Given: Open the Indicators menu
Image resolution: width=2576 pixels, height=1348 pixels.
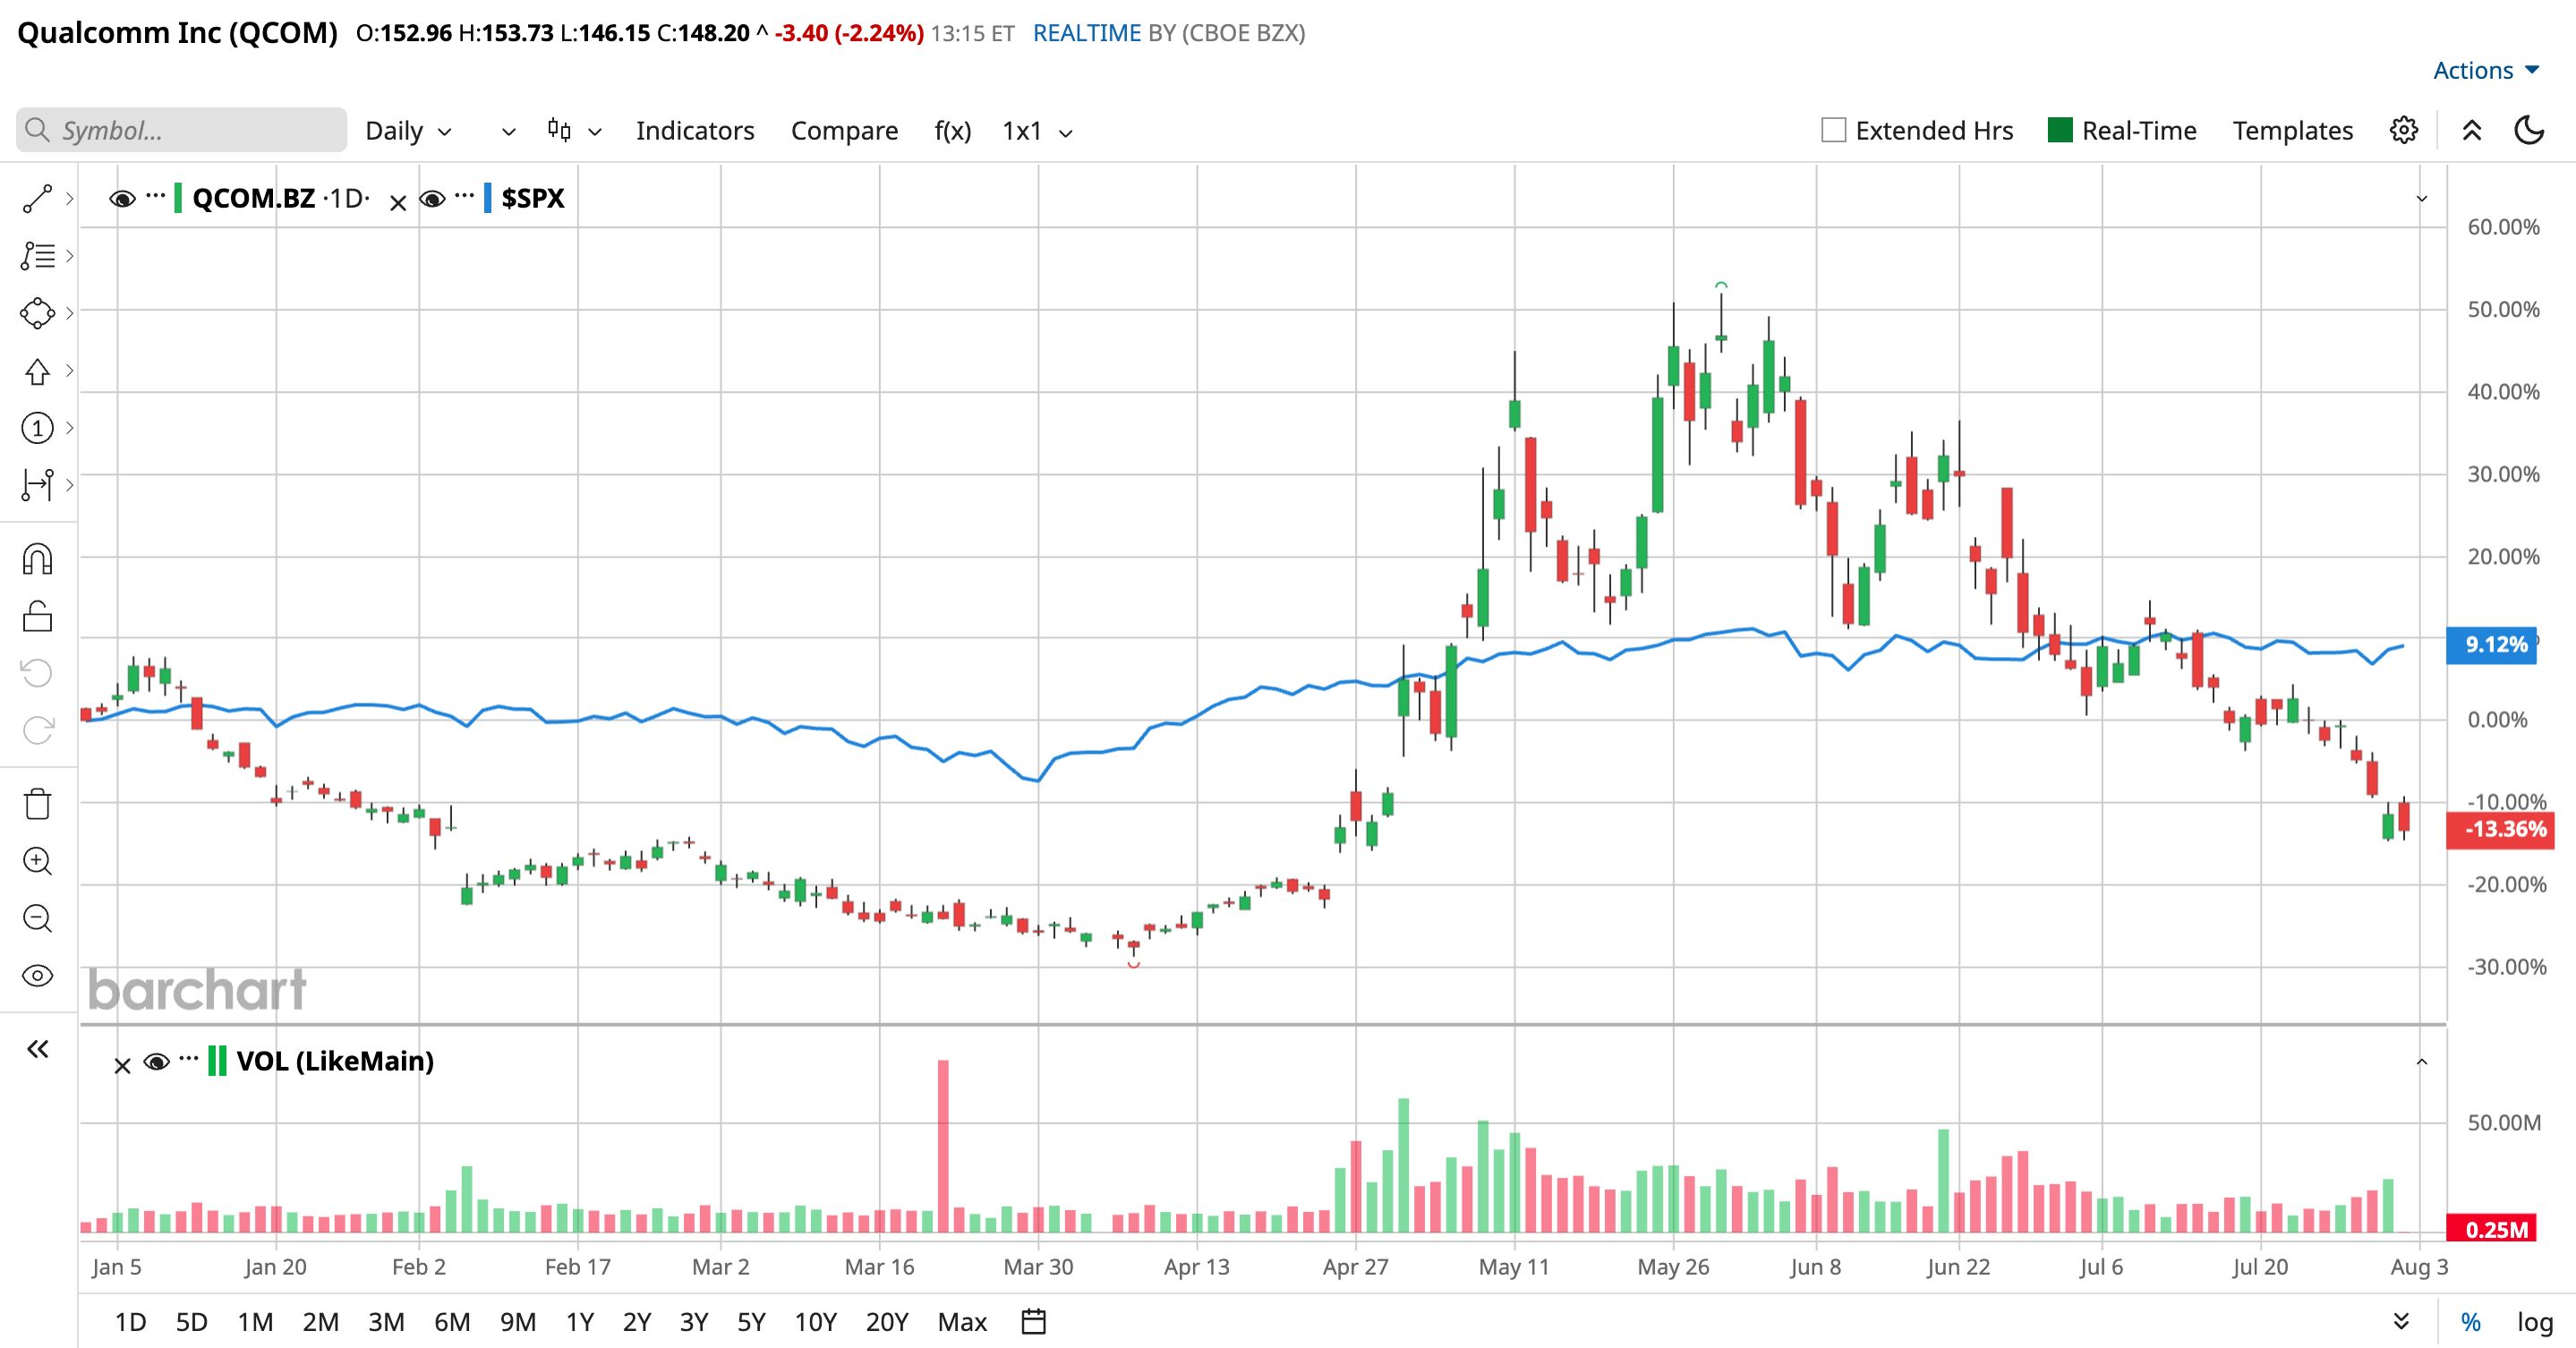Looking at the screenshot, I should 695,131.
